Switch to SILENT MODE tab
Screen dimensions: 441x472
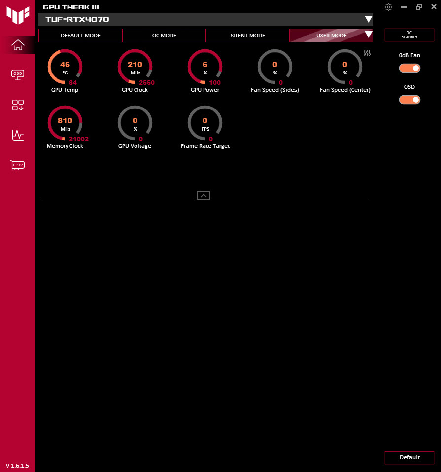click(247, 36)
